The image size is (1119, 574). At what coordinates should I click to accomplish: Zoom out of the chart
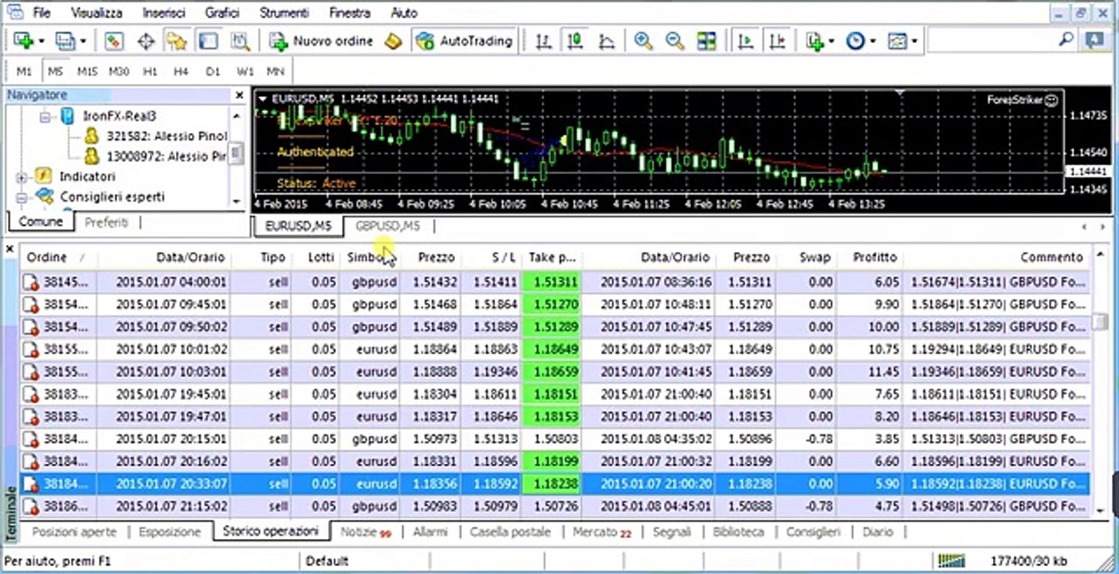[674, 41]
